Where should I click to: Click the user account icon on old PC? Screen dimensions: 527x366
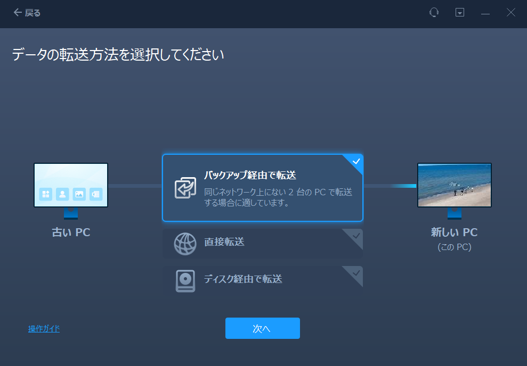[x=62, y=194]
